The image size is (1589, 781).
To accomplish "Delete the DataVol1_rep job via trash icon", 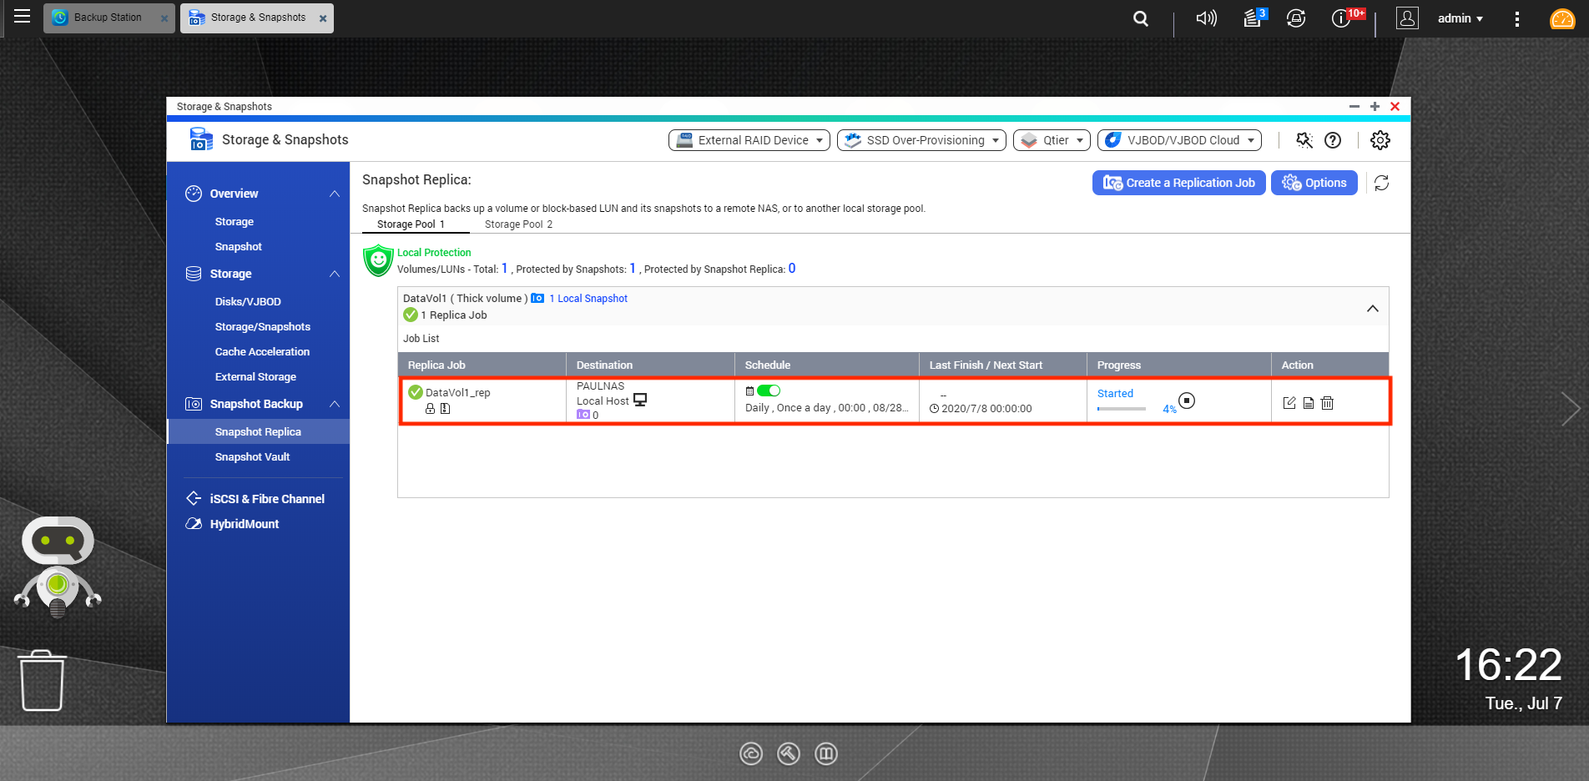I will point(1328,403).
